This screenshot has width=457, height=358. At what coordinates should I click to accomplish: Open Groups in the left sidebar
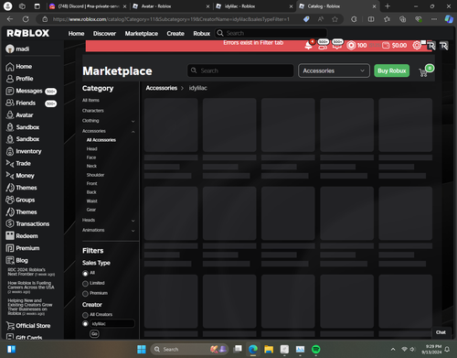20,200
